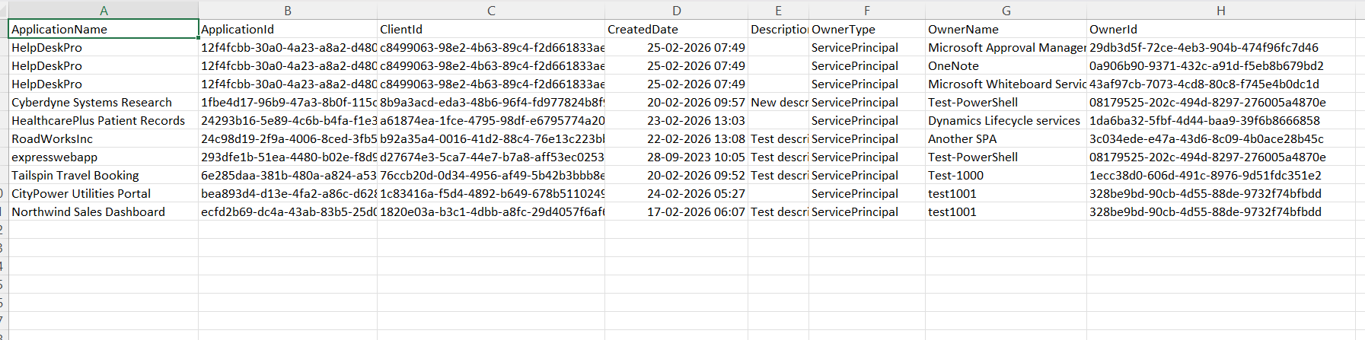Click the Dynamics Lifecycle services cell
The width and height of the screenshot is (1365, 340).
[x=1006, y=120]
